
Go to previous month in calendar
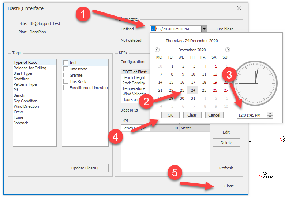157,50
